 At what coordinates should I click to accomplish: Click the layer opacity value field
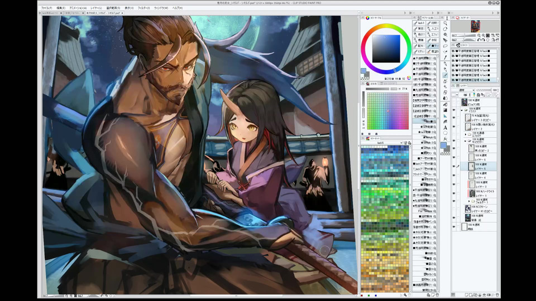coord(495,90)
